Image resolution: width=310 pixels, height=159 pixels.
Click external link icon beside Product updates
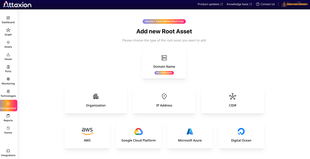click(222, 4)
